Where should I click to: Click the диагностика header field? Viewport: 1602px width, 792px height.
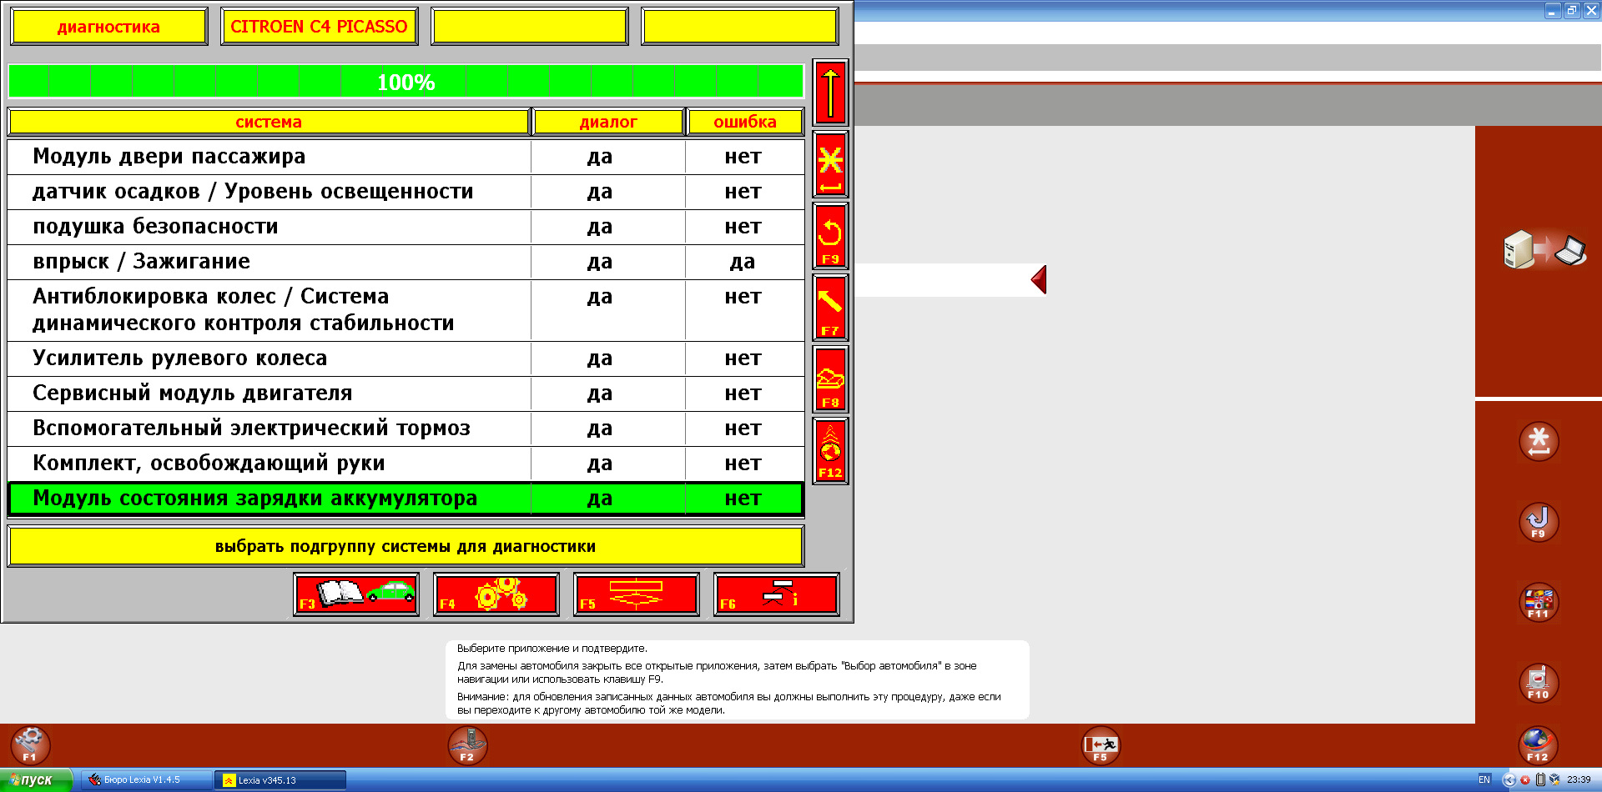pos(108,27)
